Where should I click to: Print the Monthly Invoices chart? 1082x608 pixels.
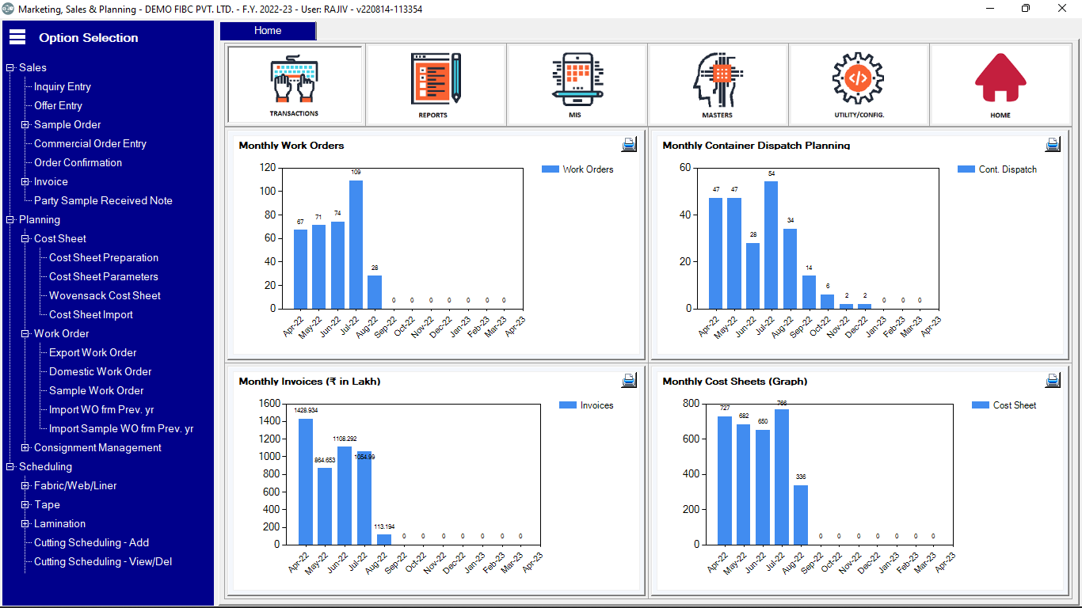[629, 381]
